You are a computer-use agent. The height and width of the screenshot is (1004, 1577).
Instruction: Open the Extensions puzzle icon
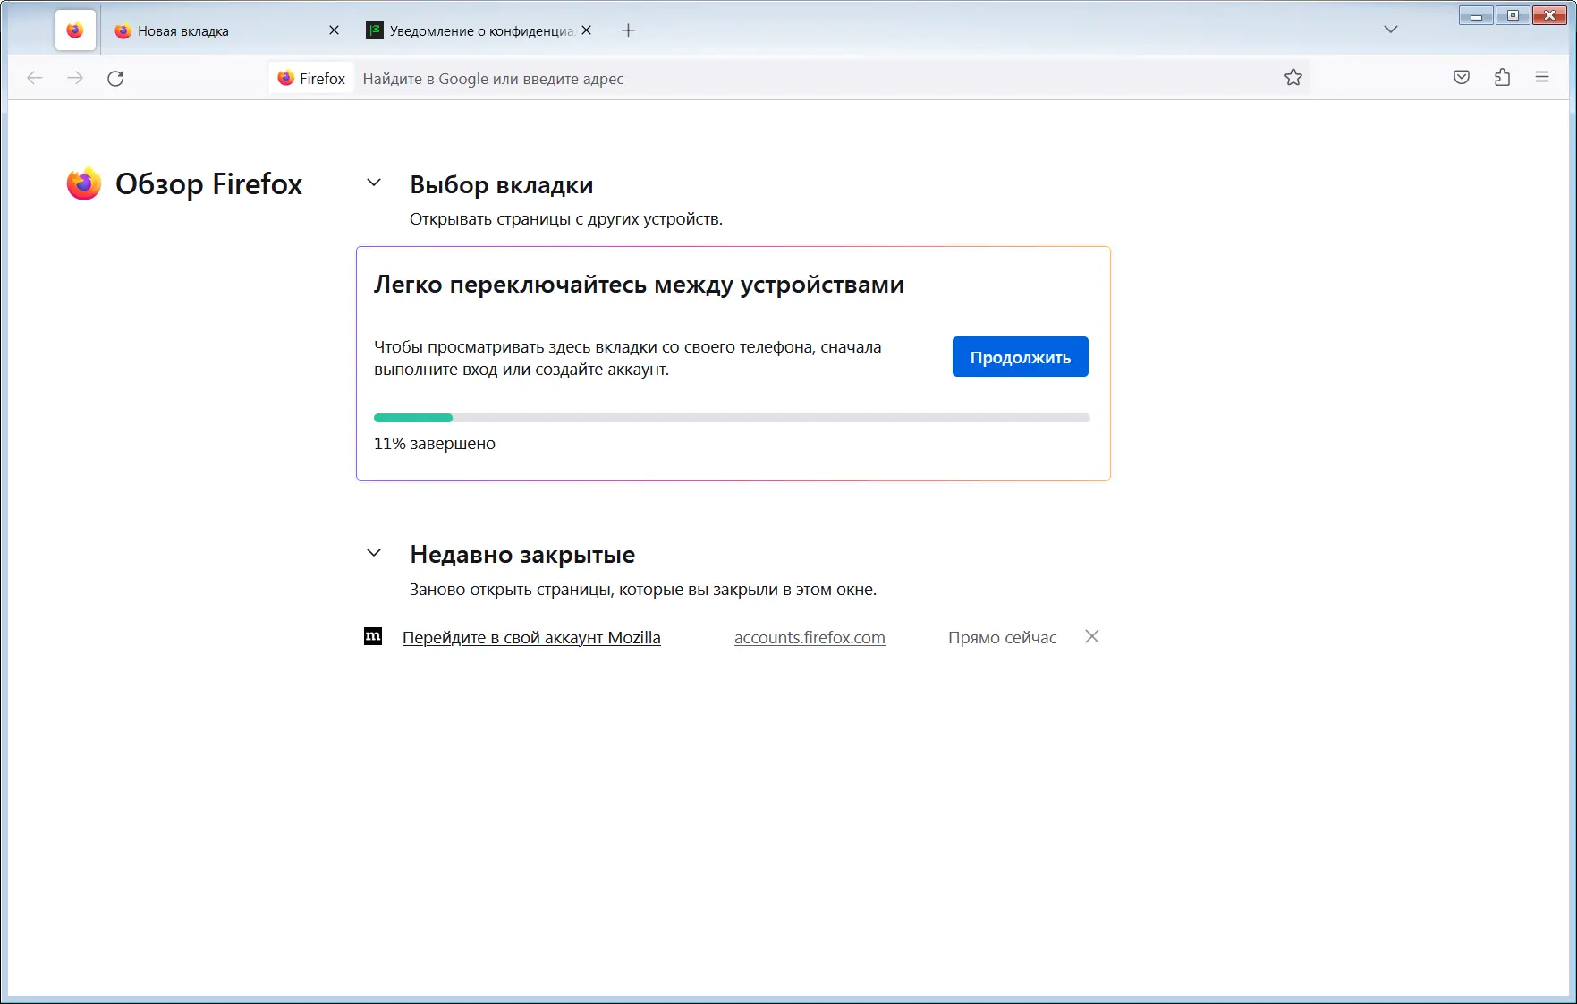[x=1502, y=78]
